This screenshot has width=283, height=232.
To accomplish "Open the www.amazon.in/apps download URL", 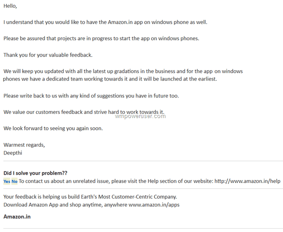I will pos(154,205).
